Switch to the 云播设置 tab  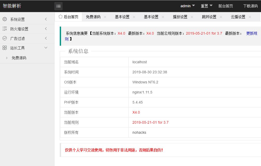pyautogui.click(x=238, y=17)
